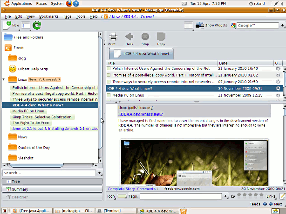Click the gear icon on the Three ways row
This screenshot has width=286, height=214.
[278, 82]
